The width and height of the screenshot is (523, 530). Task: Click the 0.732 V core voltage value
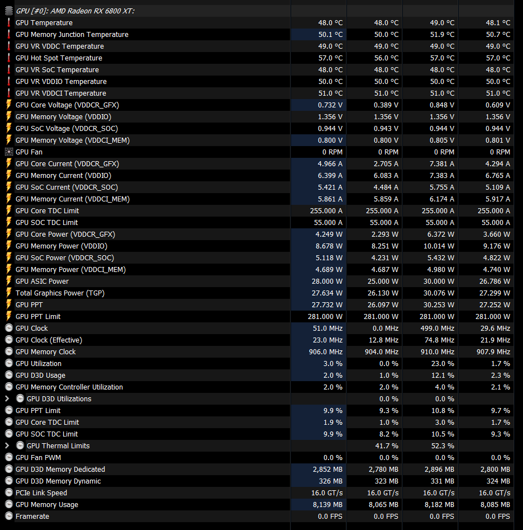(330, 105)
